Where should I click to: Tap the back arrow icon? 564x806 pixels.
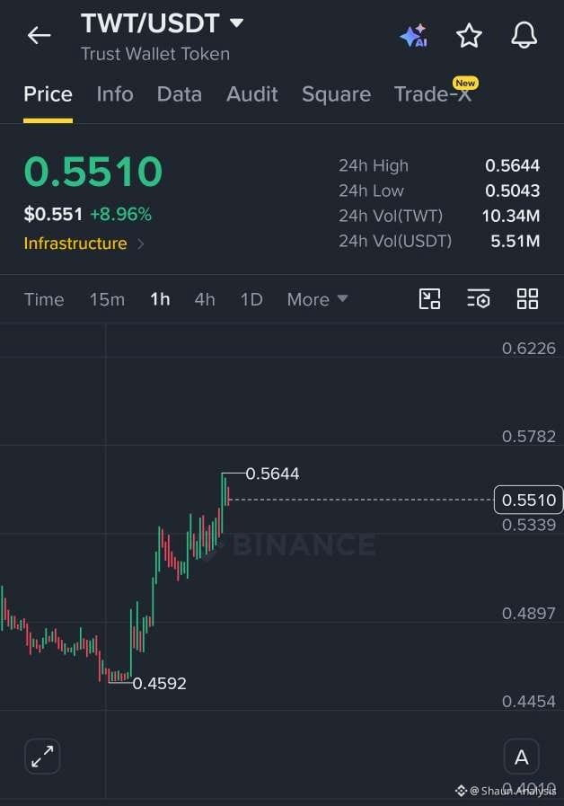tap(39, 35)
